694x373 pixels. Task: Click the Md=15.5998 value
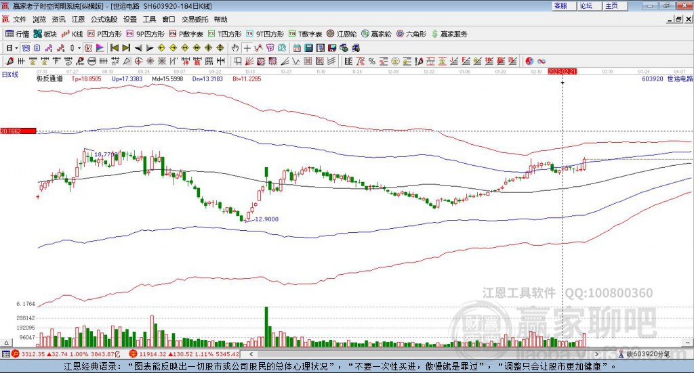(167, 79)
